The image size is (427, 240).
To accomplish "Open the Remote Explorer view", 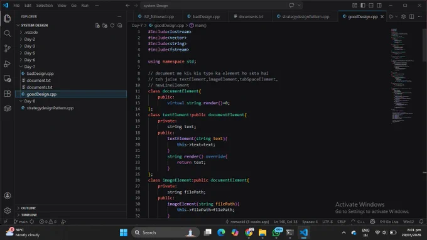I will [8, 79].
